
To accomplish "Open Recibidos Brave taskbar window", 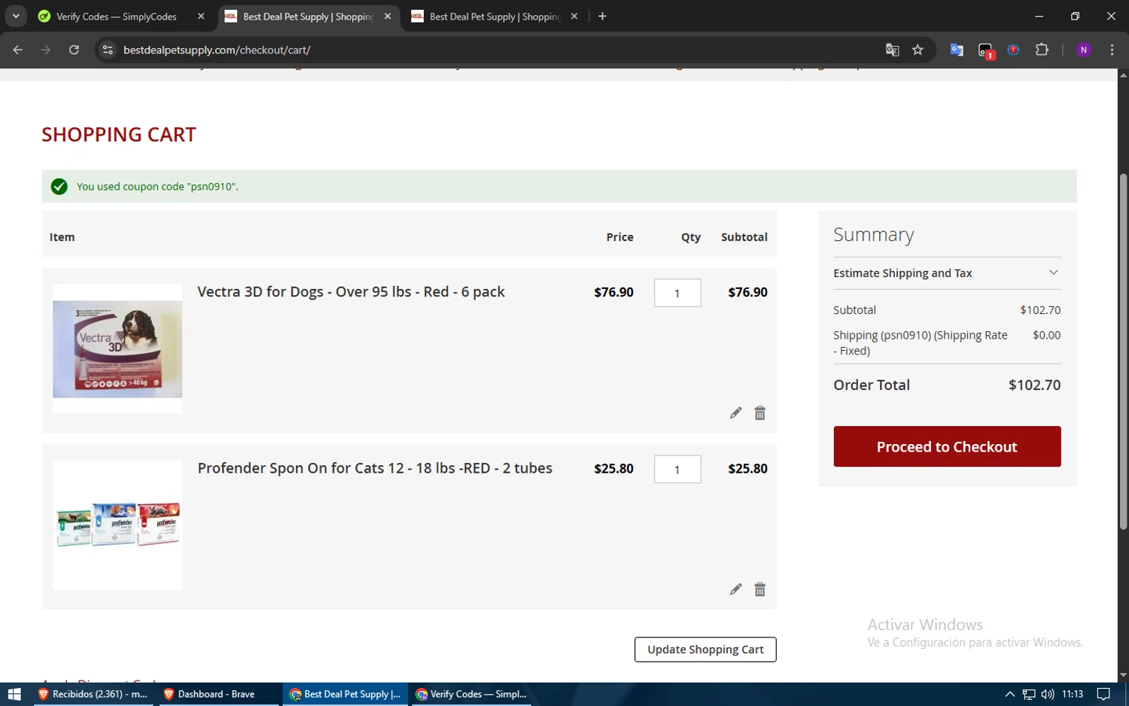I will [x=93, y=694].
